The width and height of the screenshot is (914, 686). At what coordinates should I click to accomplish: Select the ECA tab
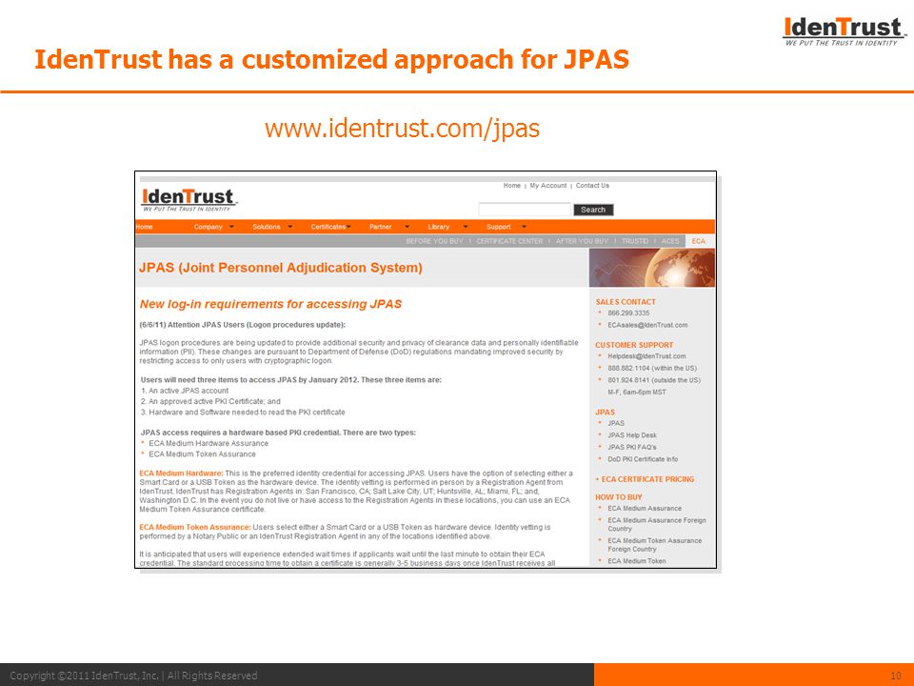pyautogui.click(x=698, y=241)
